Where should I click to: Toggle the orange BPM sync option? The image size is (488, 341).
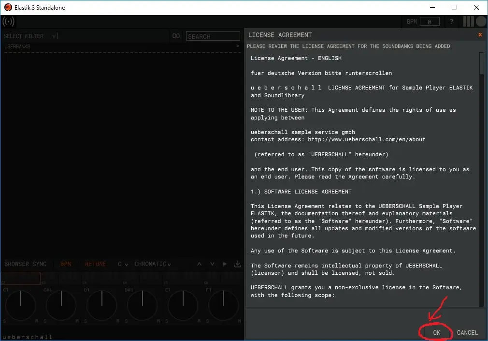point(66,264)
